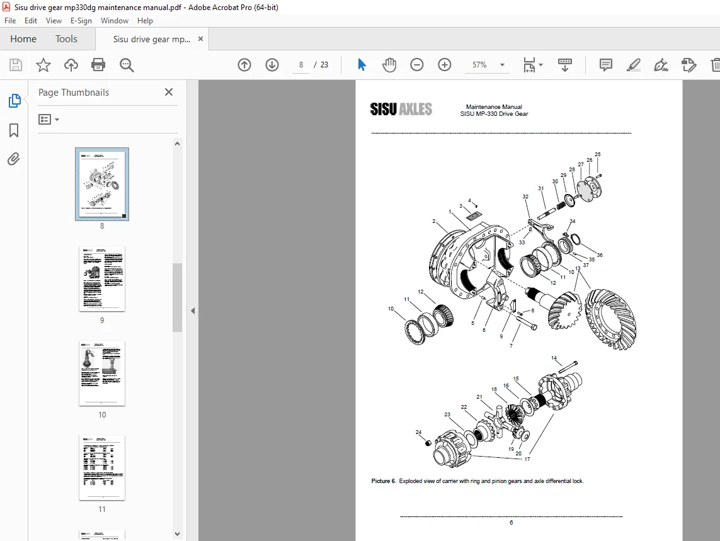This screenshot has height=541, width=720.
Task: Open the Find text magnifier tool
Action: [x=126, y=65]
